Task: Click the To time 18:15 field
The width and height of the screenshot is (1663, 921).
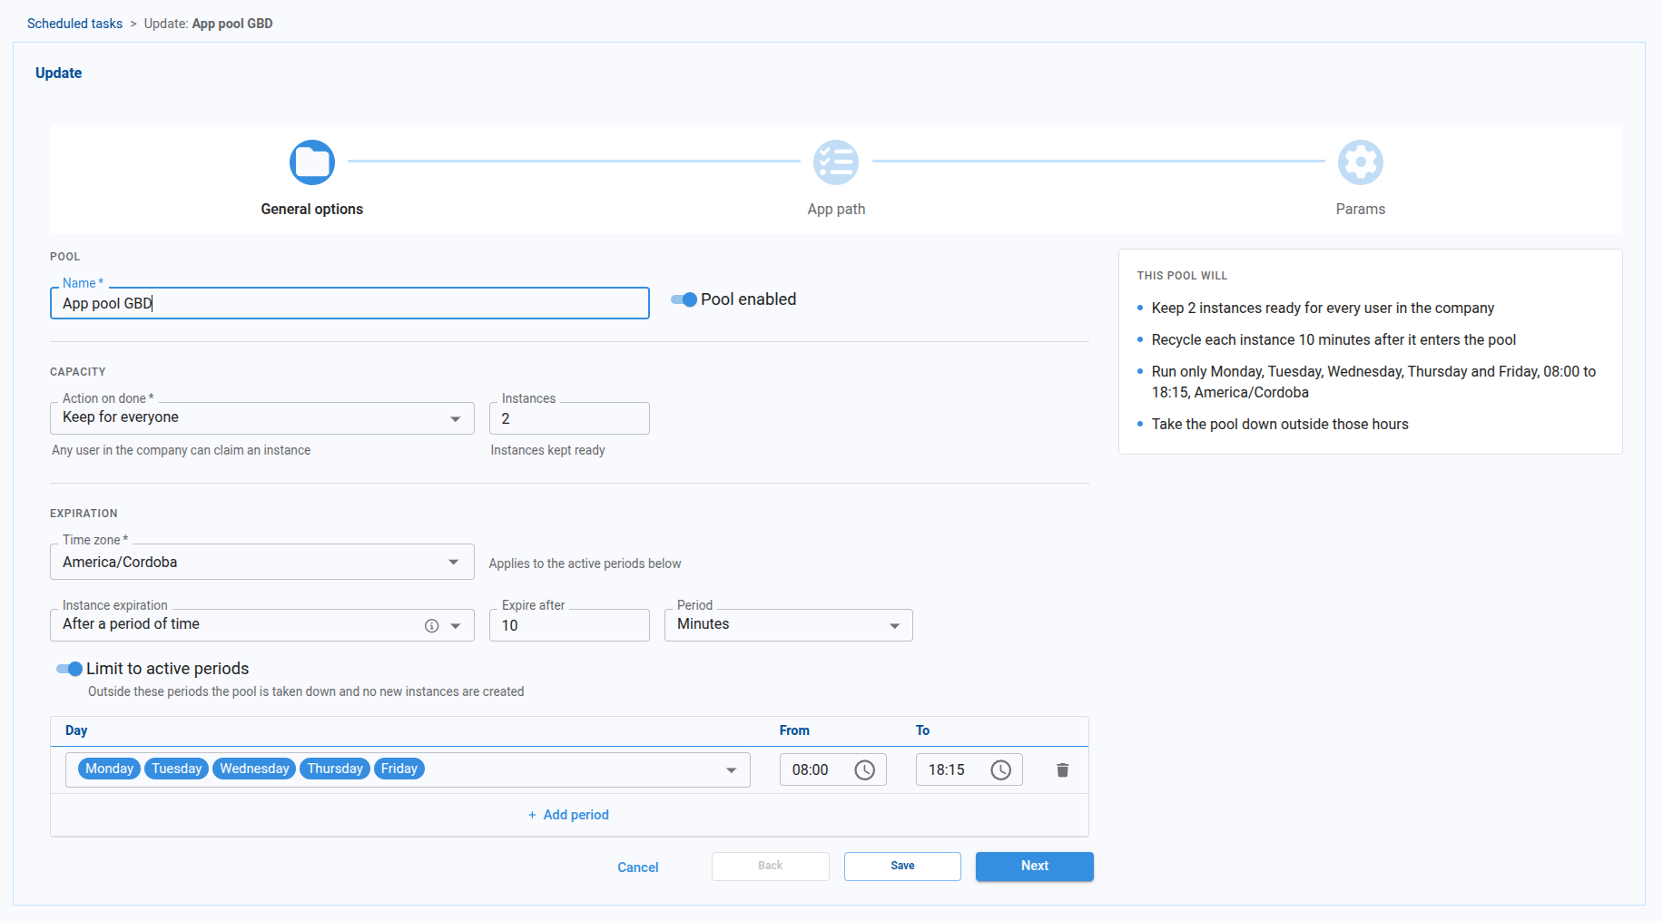Action: [969, 770]
